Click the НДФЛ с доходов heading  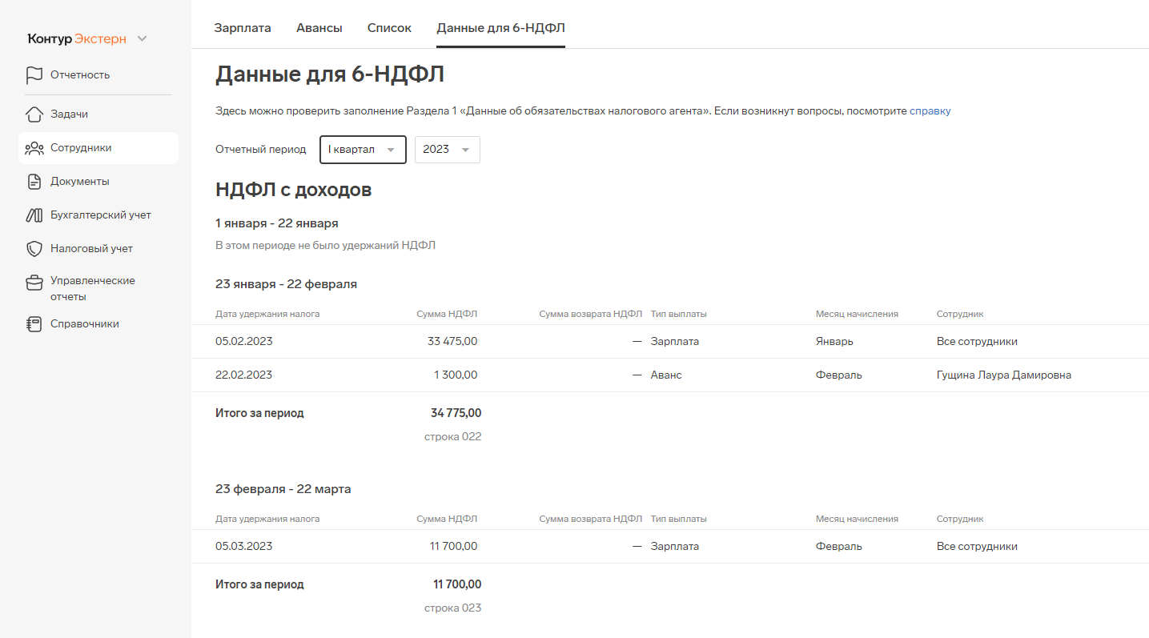click(x=293, y=191)
